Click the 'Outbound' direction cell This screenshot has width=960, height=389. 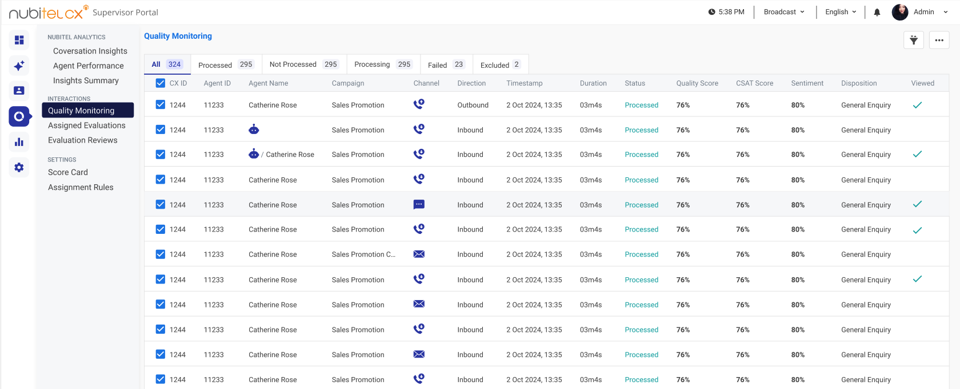(x=473, y=105)
